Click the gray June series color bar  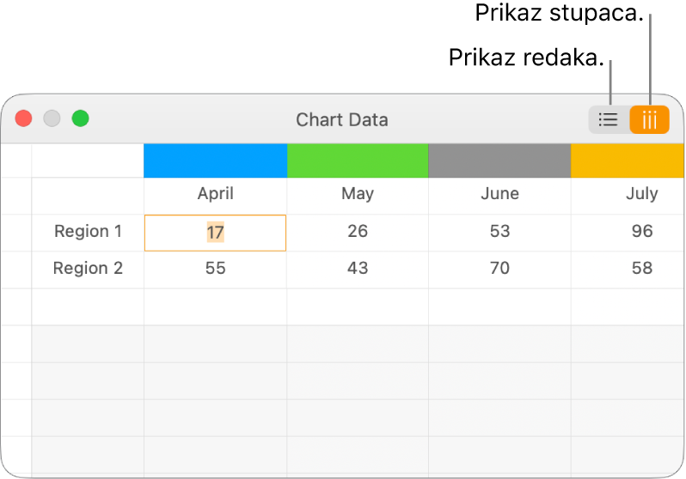499,161
